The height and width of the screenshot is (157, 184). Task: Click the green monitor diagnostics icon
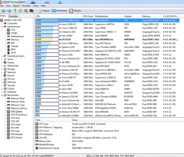click(x=31, y=11)
